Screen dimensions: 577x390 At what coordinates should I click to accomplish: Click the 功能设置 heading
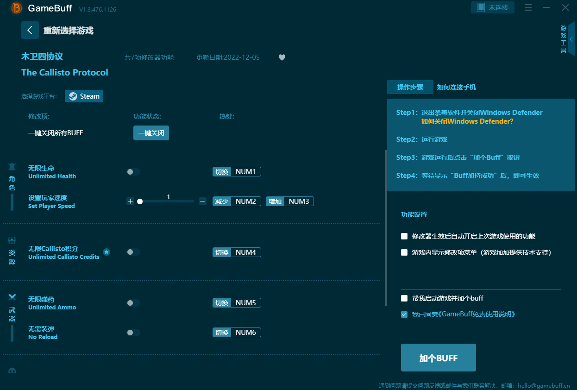(414, 214)
